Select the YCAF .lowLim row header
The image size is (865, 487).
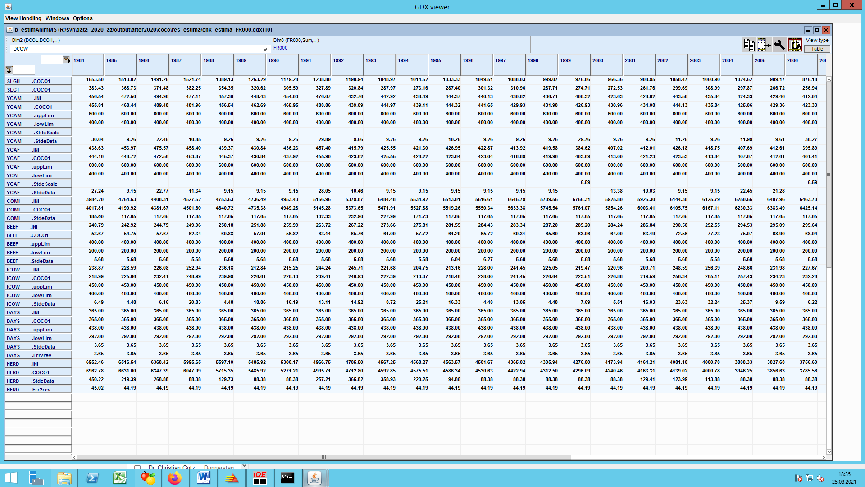[38, 175]
